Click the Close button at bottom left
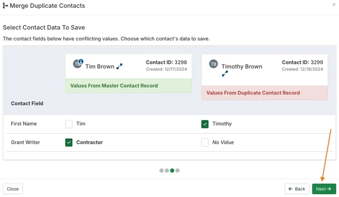Image resolution: width=339 pixels, height=197 pixels. click(x=12, y=189)
